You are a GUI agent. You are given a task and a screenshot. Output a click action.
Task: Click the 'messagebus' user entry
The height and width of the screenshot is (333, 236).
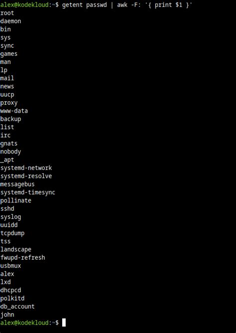(17, 184)
